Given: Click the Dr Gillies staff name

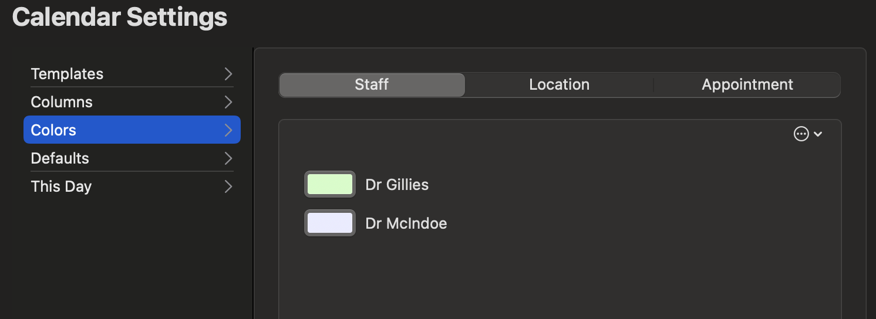Looking at the screenshot, I should 397,185.
